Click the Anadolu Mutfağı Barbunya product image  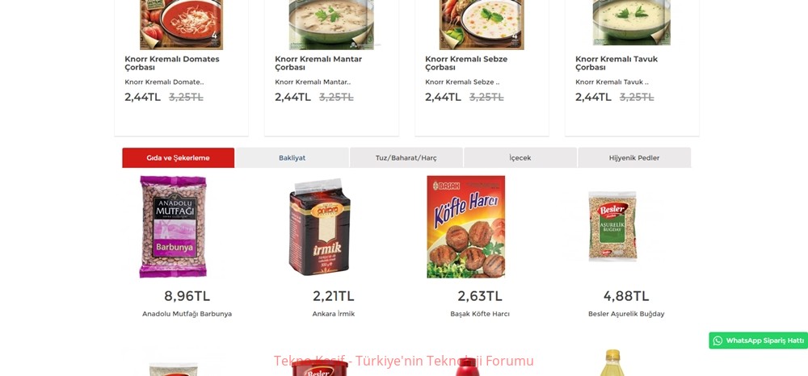point(173,227)
